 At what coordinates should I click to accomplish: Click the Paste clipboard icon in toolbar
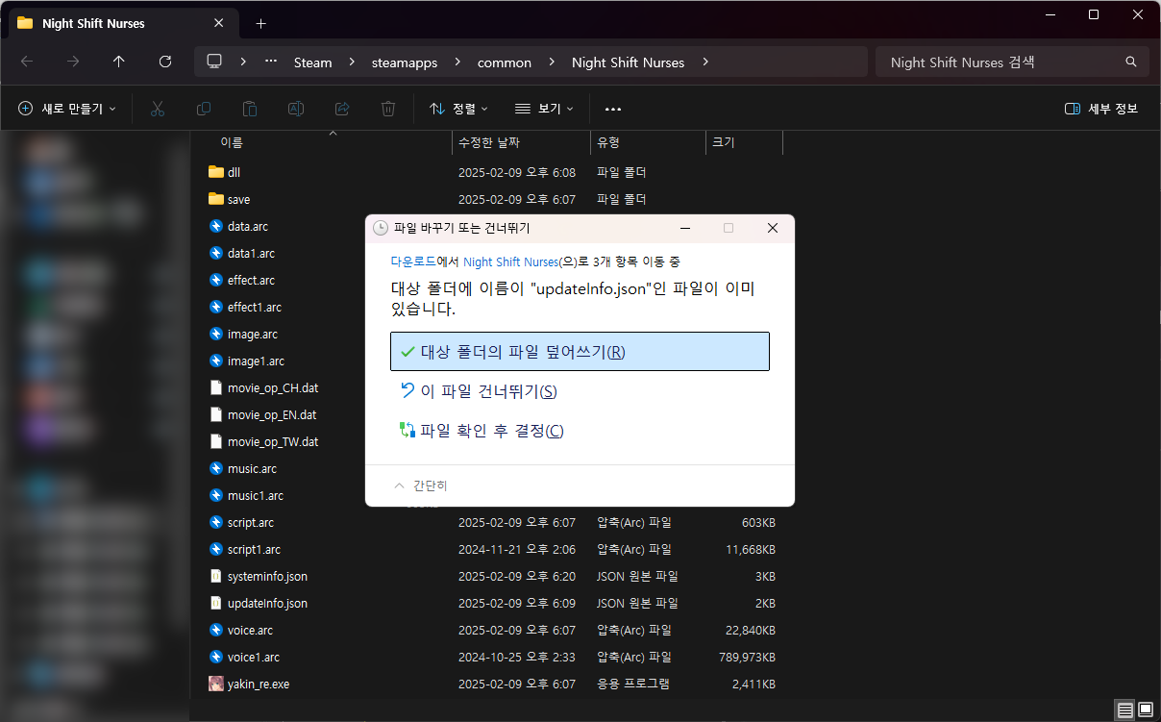[x=250, y=109]
